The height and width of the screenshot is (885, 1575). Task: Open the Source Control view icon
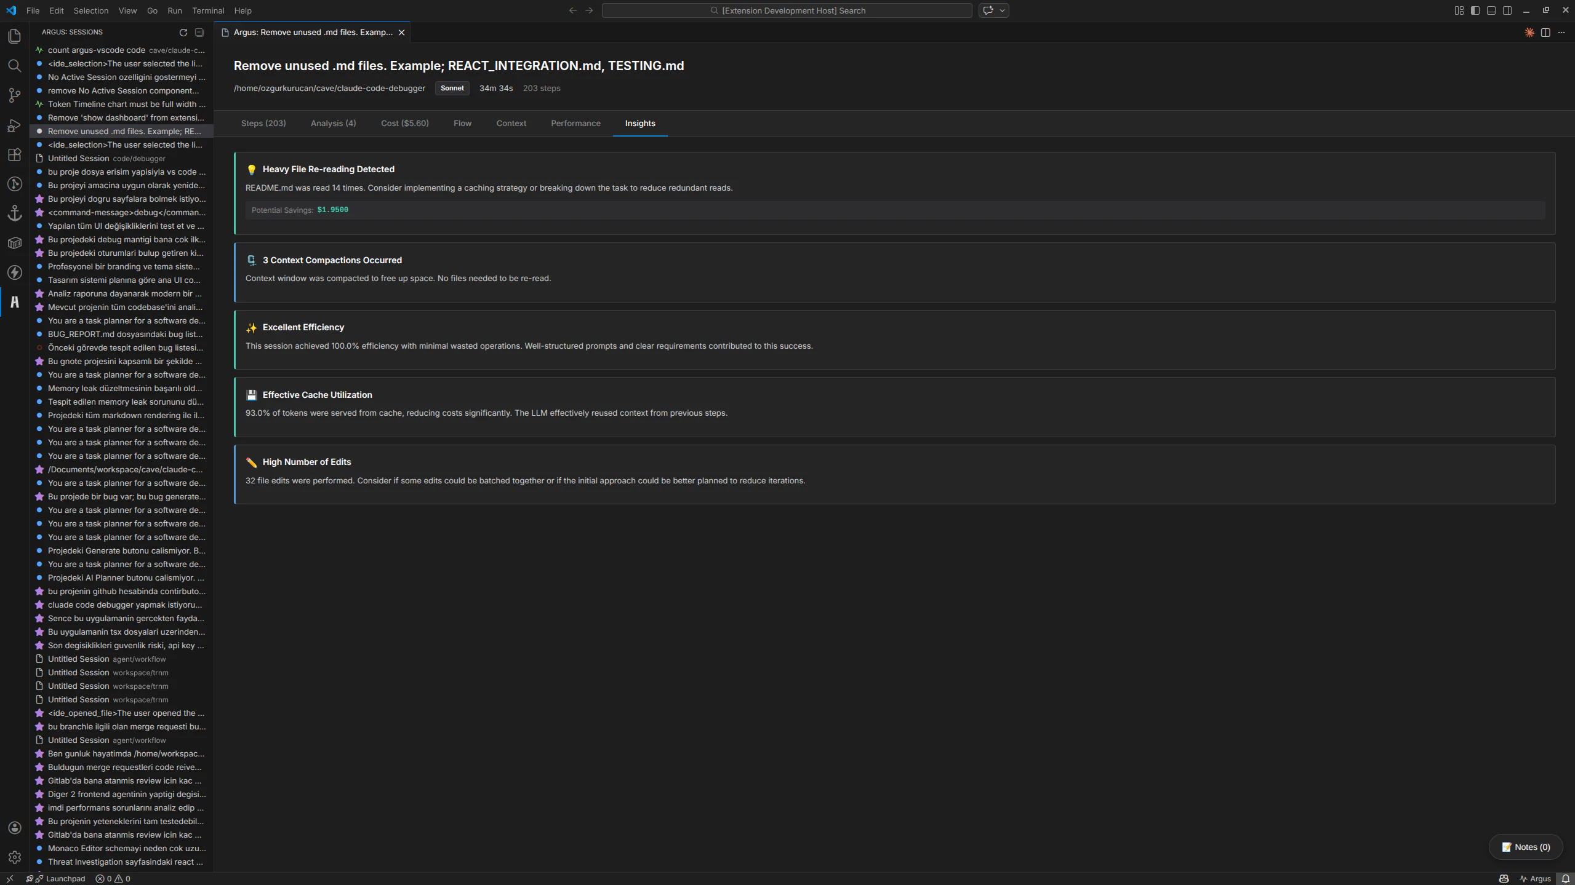(x=15, y=95)
